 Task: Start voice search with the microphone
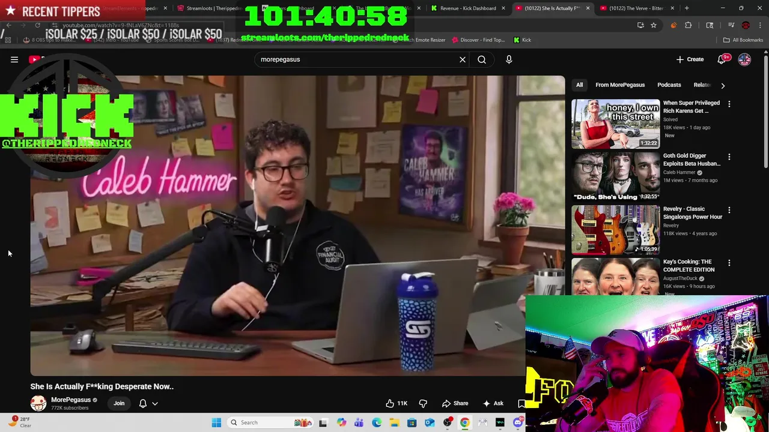click(x=509, y=59)
